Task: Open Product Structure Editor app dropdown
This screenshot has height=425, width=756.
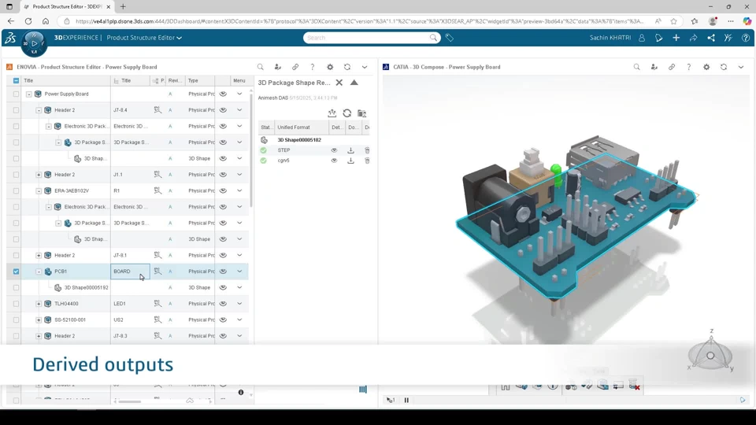Action: (144, 38)
